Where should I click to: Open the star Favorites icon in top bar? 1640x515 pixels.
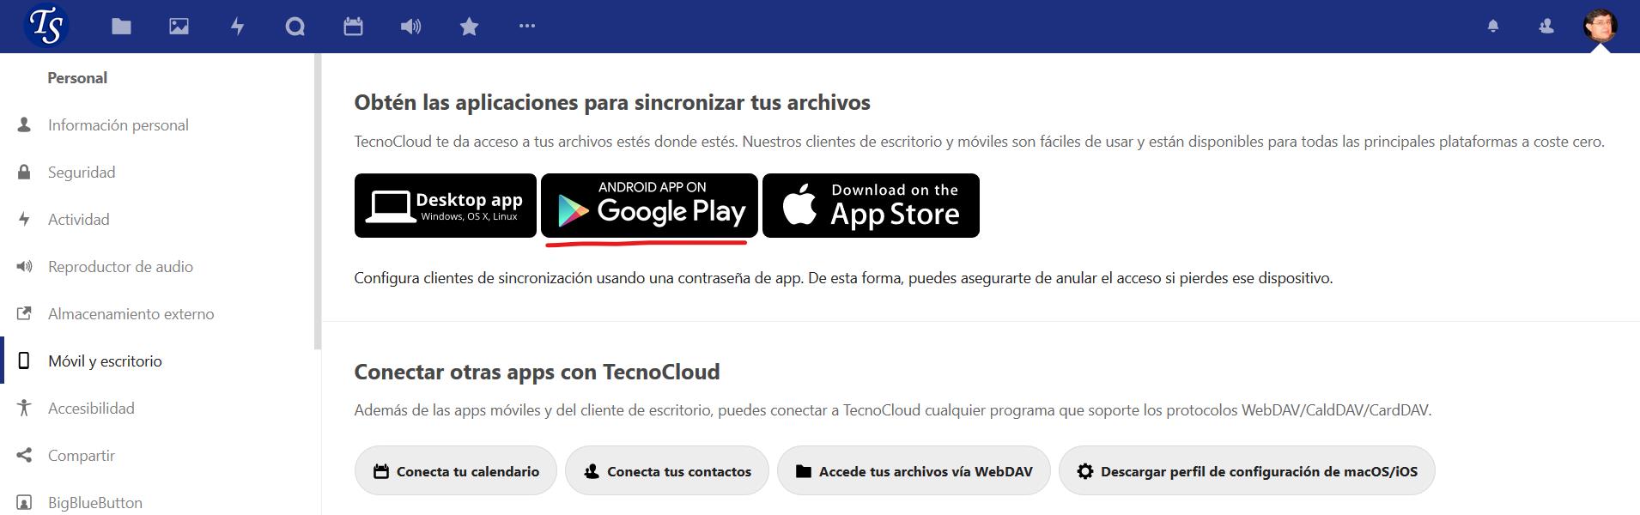coord(469,27)
